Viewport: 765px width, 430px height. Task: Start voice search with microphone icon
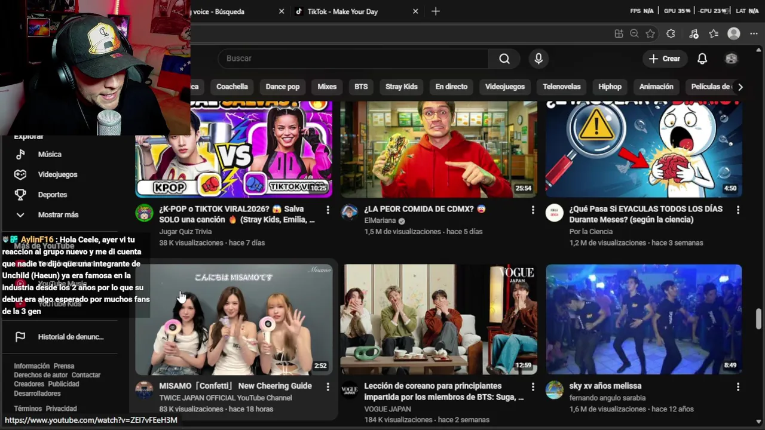tap(538, 59)
